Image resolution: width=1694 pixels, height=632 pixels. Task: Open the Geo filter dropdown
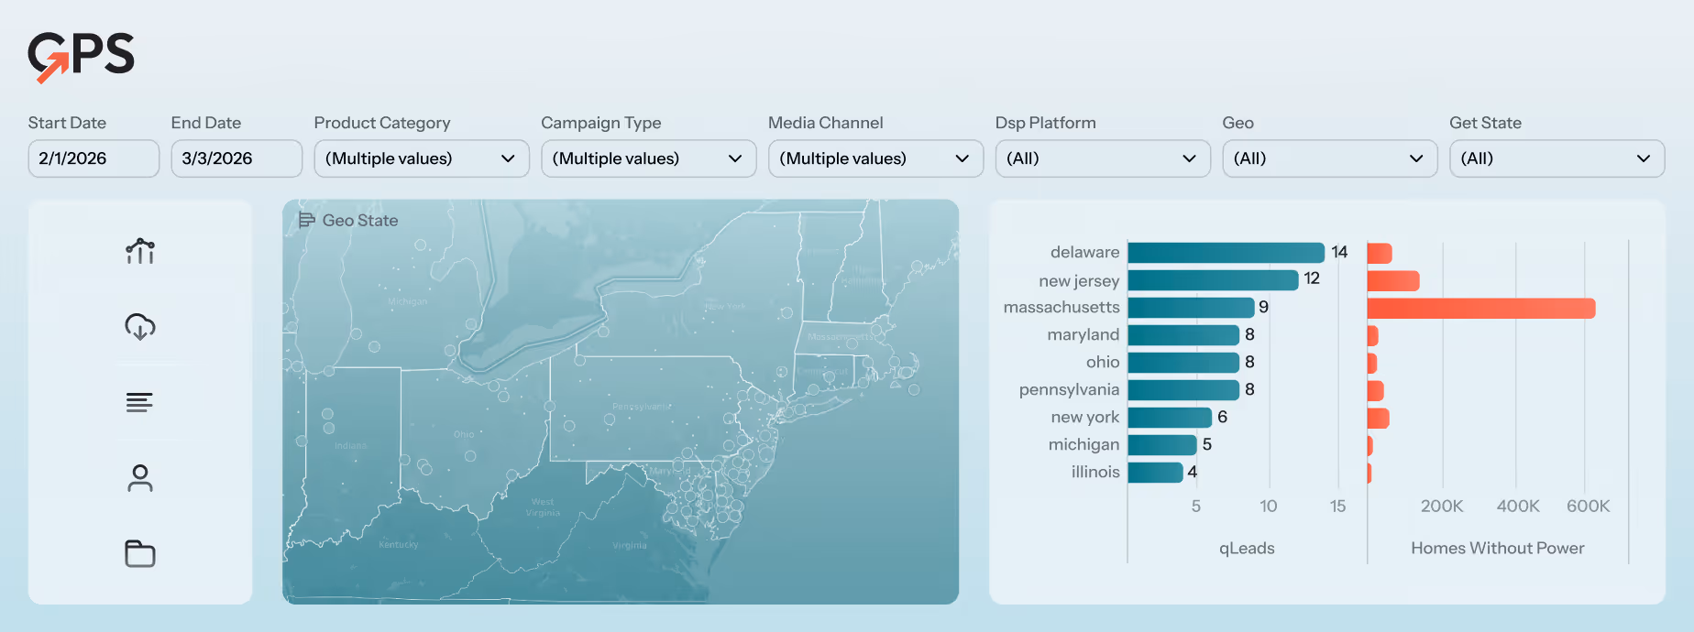(x=1330, y=158)
